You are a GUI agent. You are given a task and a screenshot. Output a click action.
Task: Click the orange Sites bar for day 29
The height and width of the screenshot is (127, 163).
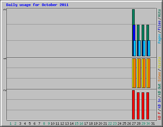144,73
